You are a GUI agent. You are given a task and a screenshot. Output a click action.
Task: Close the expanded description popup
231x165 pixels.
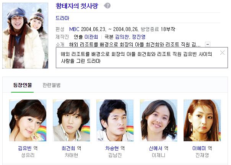click(x=222, y=53)
